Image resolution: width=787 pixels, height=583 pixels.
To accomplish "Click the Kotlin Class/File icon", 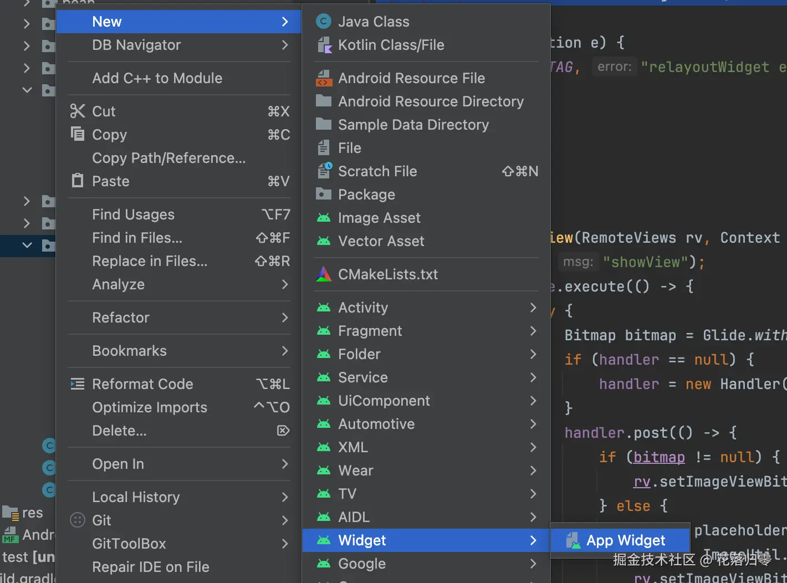I will (324, 45).
